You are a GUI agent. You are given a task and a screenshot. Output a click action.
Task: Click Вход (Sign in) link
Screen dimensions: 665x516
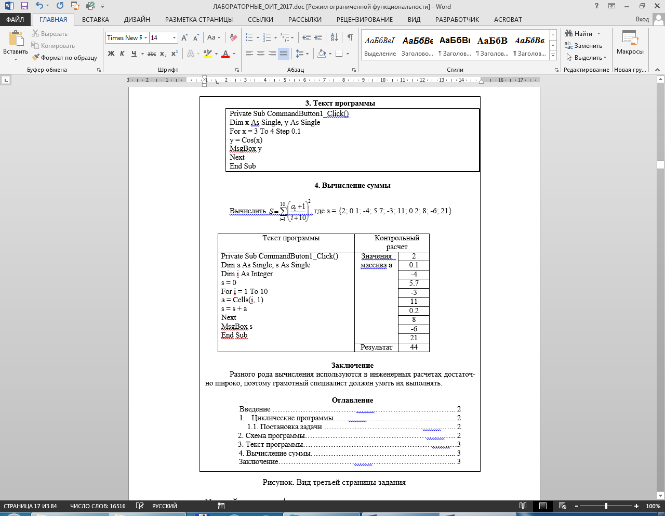(x=642, y=19)
